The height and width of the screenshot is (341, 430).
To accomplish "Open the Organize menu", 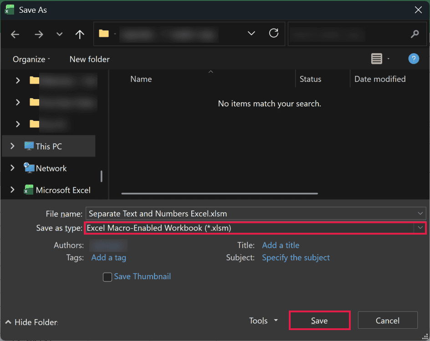I will [x=31, y=59].
